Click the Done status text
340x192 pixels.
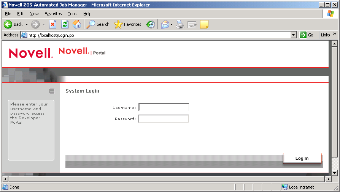[x=14, y=187]
